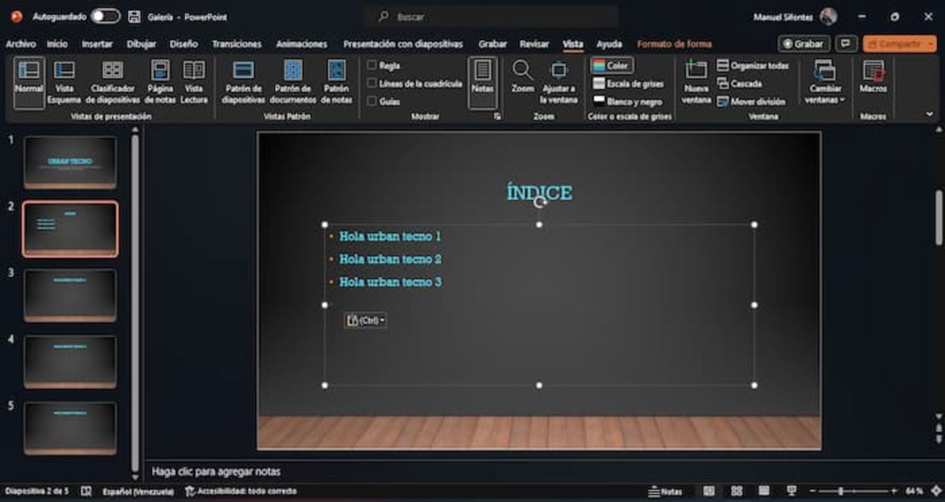945x502 pixels.
Task: Open the Macros panel
Action: pos(874,81)
